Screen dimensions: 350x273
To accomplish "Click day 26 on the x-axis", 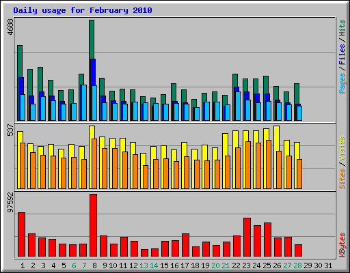I will (277, 265).
